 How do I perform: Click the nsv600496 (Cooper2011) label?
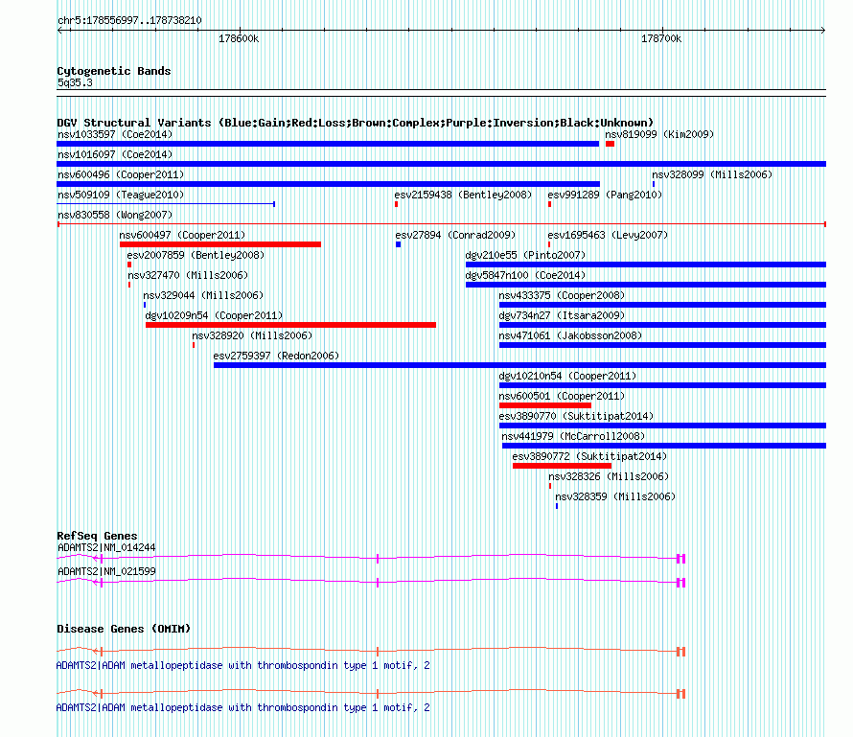coord(121,174)
